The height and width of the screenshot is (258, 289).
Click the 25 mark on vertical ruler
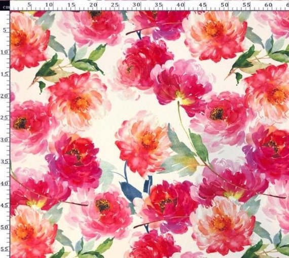click(5, 118)
